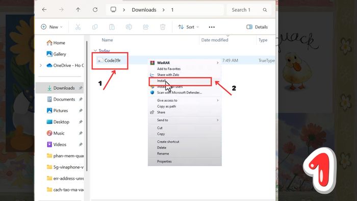
Task: Open the 5g-vinaphone folder in sidebar
Action: coord(65,167)
